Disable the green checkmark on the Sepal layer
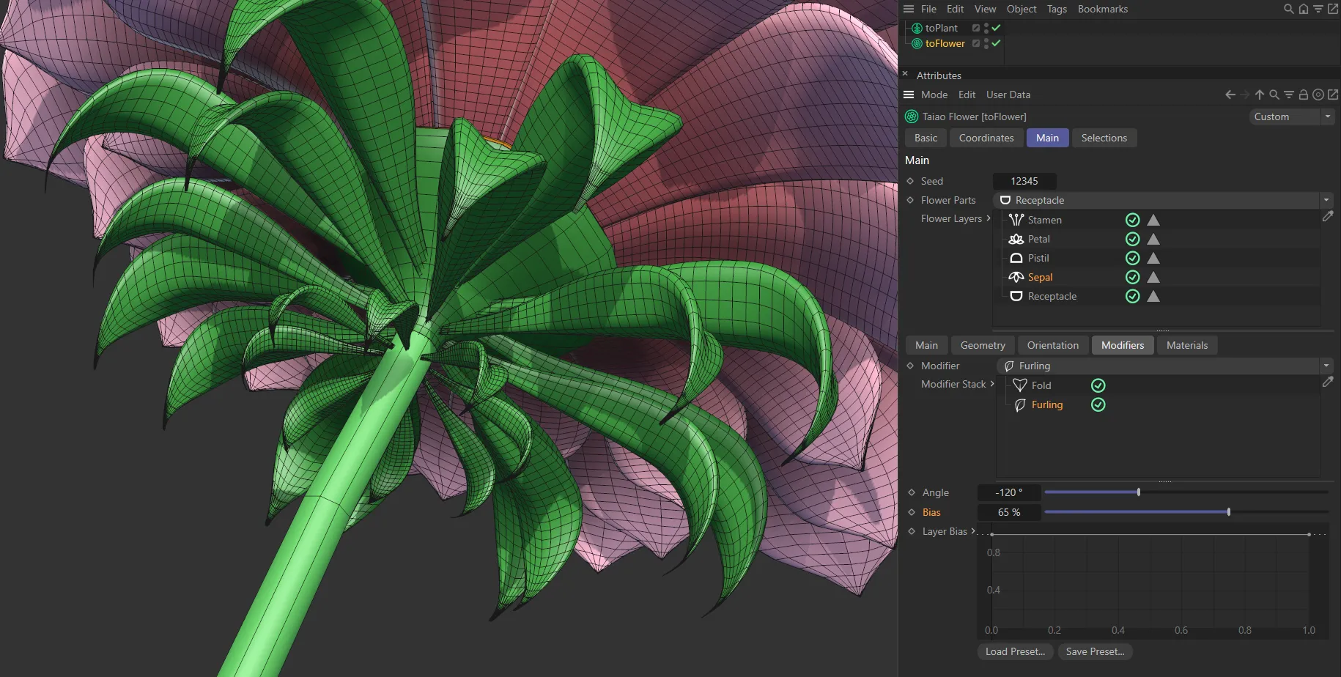Screen dimensions: 1341x677 (x=1132, y=277)
